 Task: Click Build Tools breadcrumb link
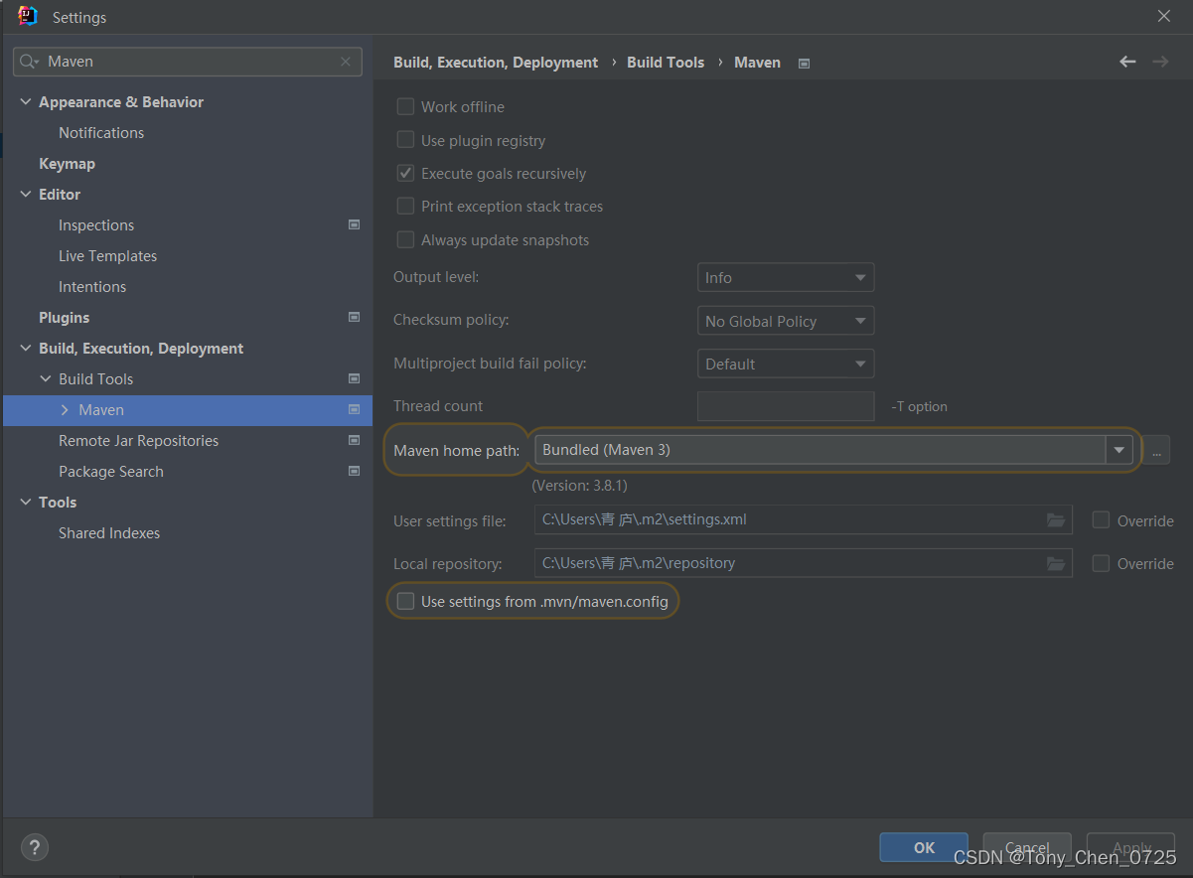coord(666,62)
